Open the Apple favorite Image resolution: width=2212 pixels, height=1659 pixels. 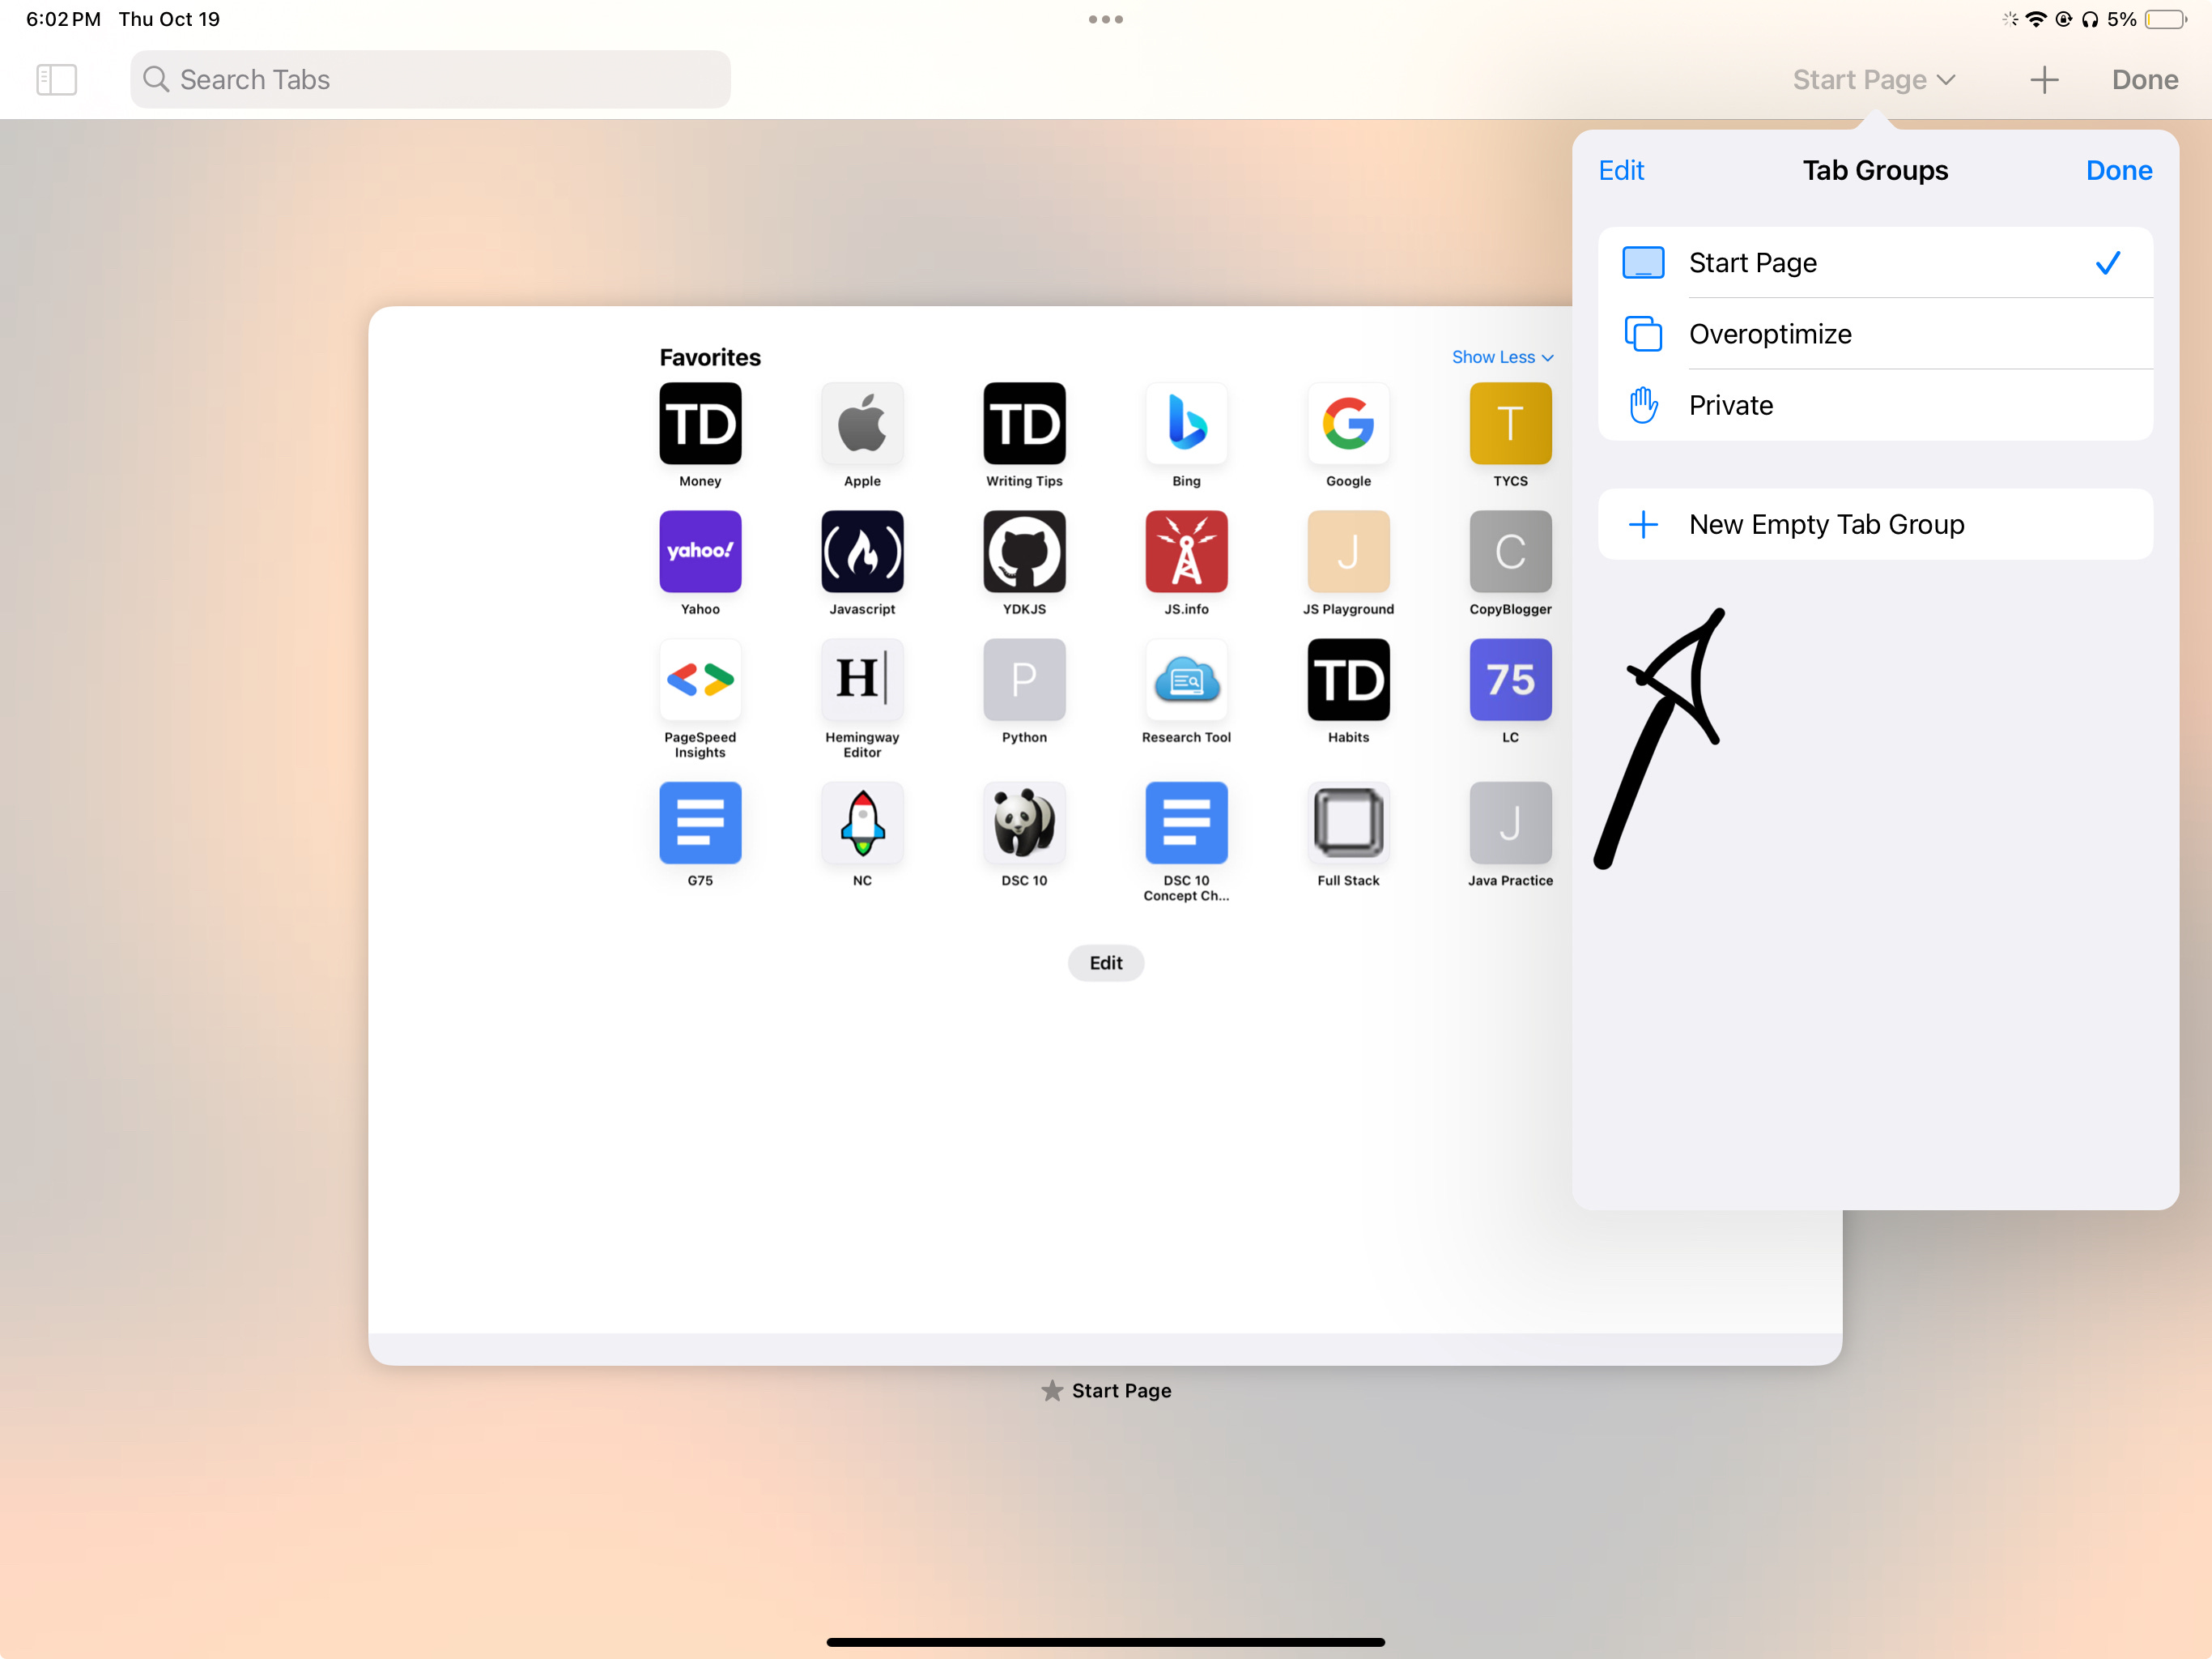coord(862,423)
